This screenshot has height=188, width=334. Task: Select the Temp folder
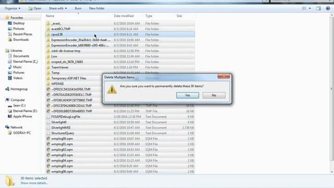(55, 73)
